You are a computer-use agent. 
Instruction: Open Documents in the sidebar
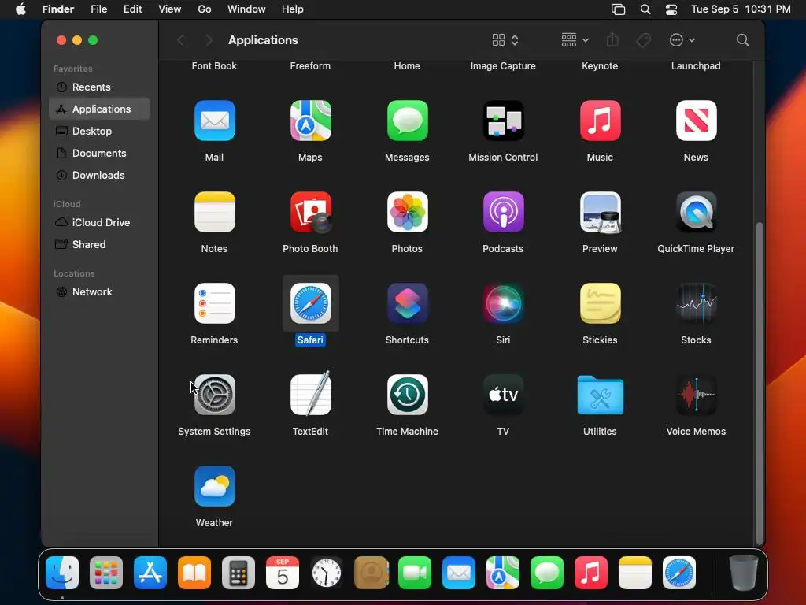point(100,154)
